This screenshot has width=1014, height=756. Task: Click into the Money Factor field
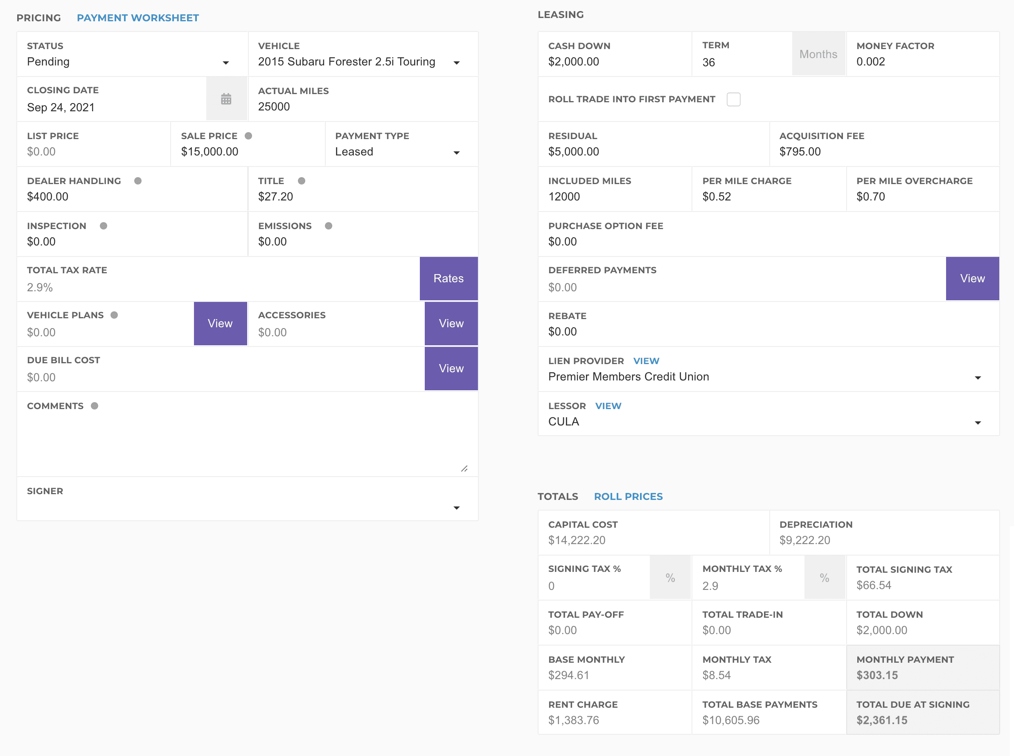(x=922, y=62)
